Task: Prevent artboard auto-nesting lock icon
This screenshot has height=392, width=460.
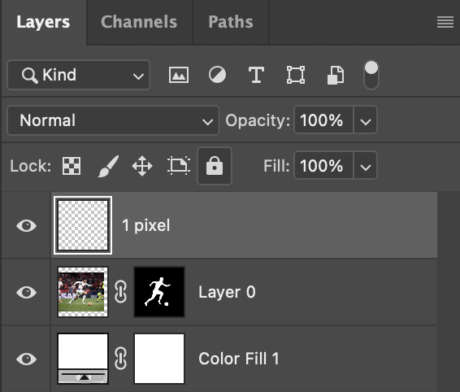Action: (x=179, y=166)
